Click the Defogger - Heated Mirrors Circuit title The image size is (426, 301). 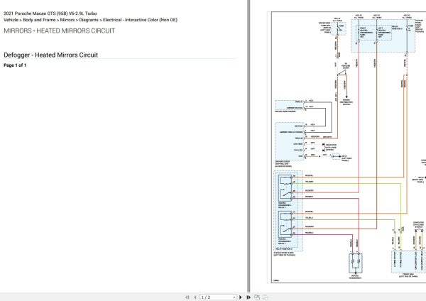[x=50, y=55]
